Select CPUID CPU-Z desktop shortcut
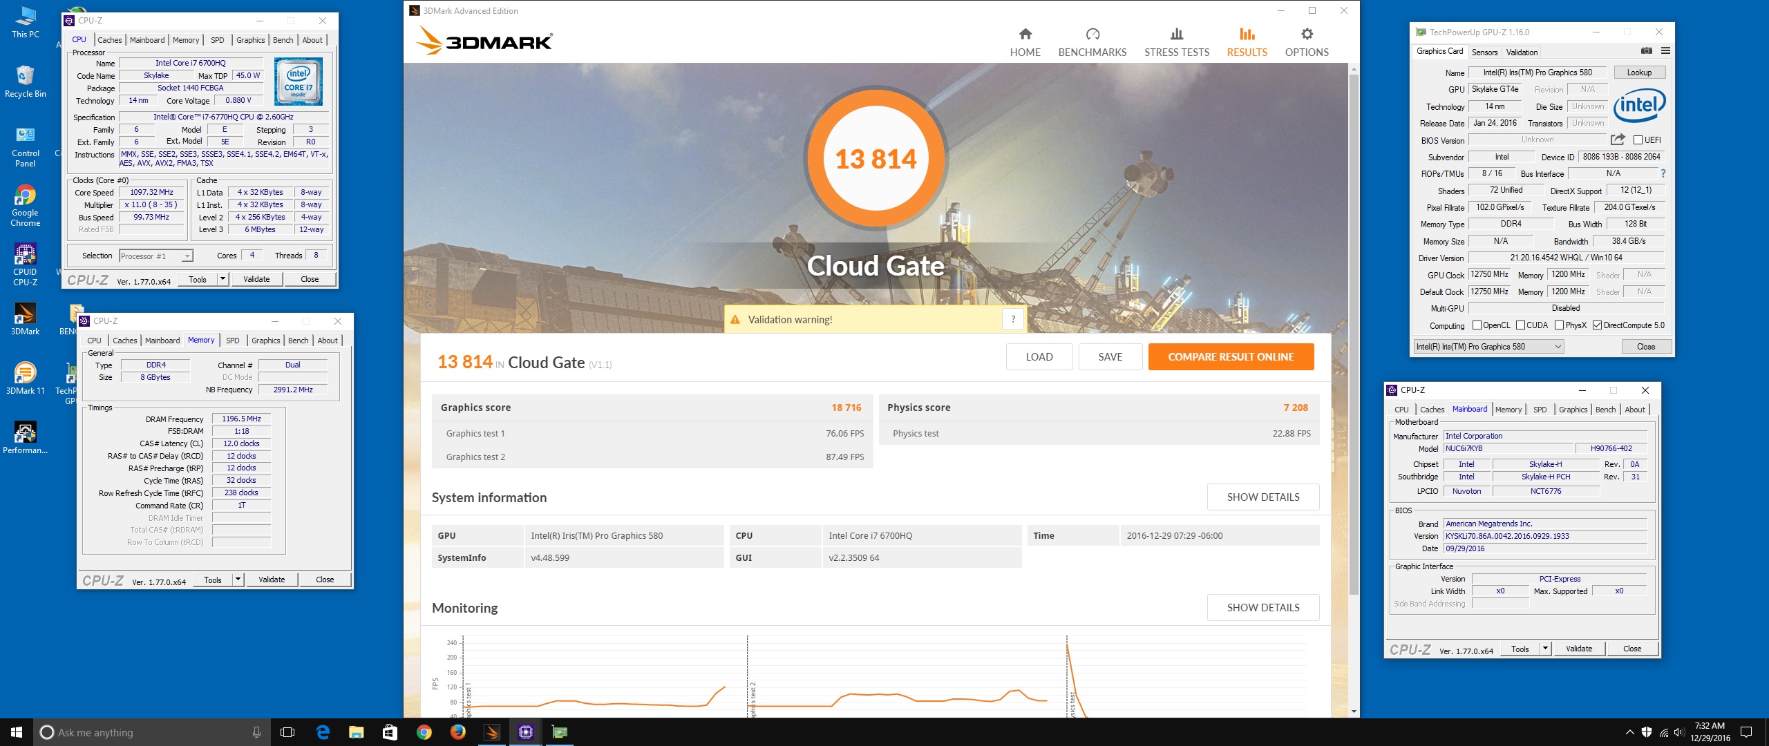1769x746 pixels. (26, 265)
